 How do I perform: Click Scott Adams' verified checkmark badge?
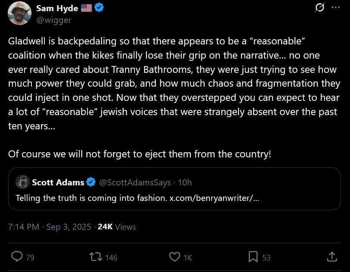pos(91,182)
